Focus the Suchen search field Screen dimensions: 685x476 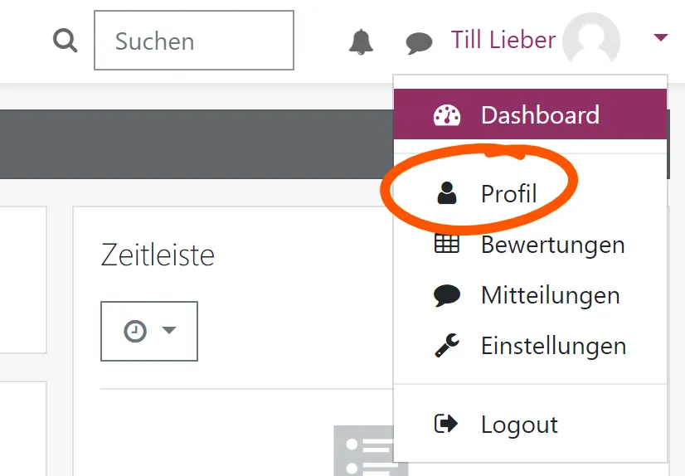coord(194,40)
